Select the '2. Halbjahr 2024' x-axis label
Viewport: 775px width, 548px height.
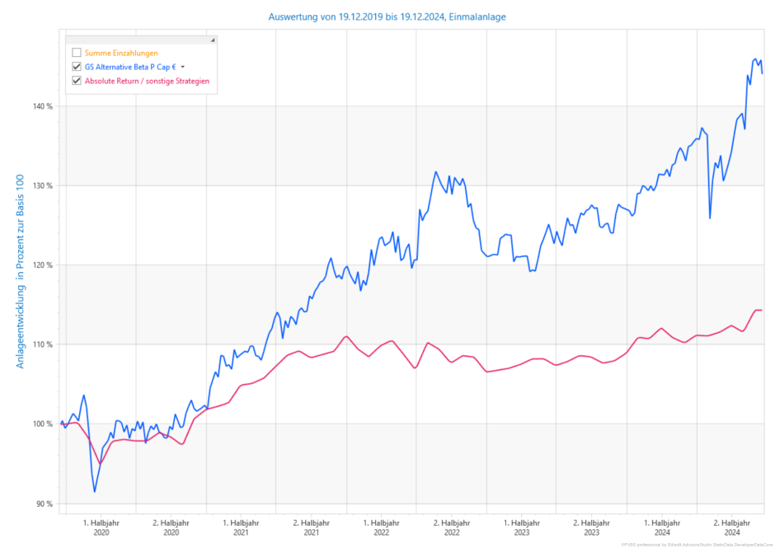coord(732,527)
